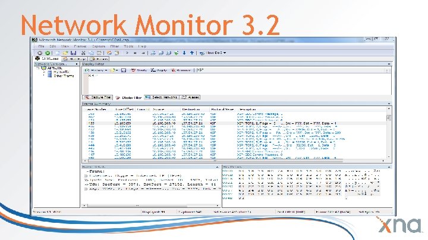Click the Cut scissors icon
This screenshot has height=240, width=428.
pyautogui.click(x=84, y=53)
